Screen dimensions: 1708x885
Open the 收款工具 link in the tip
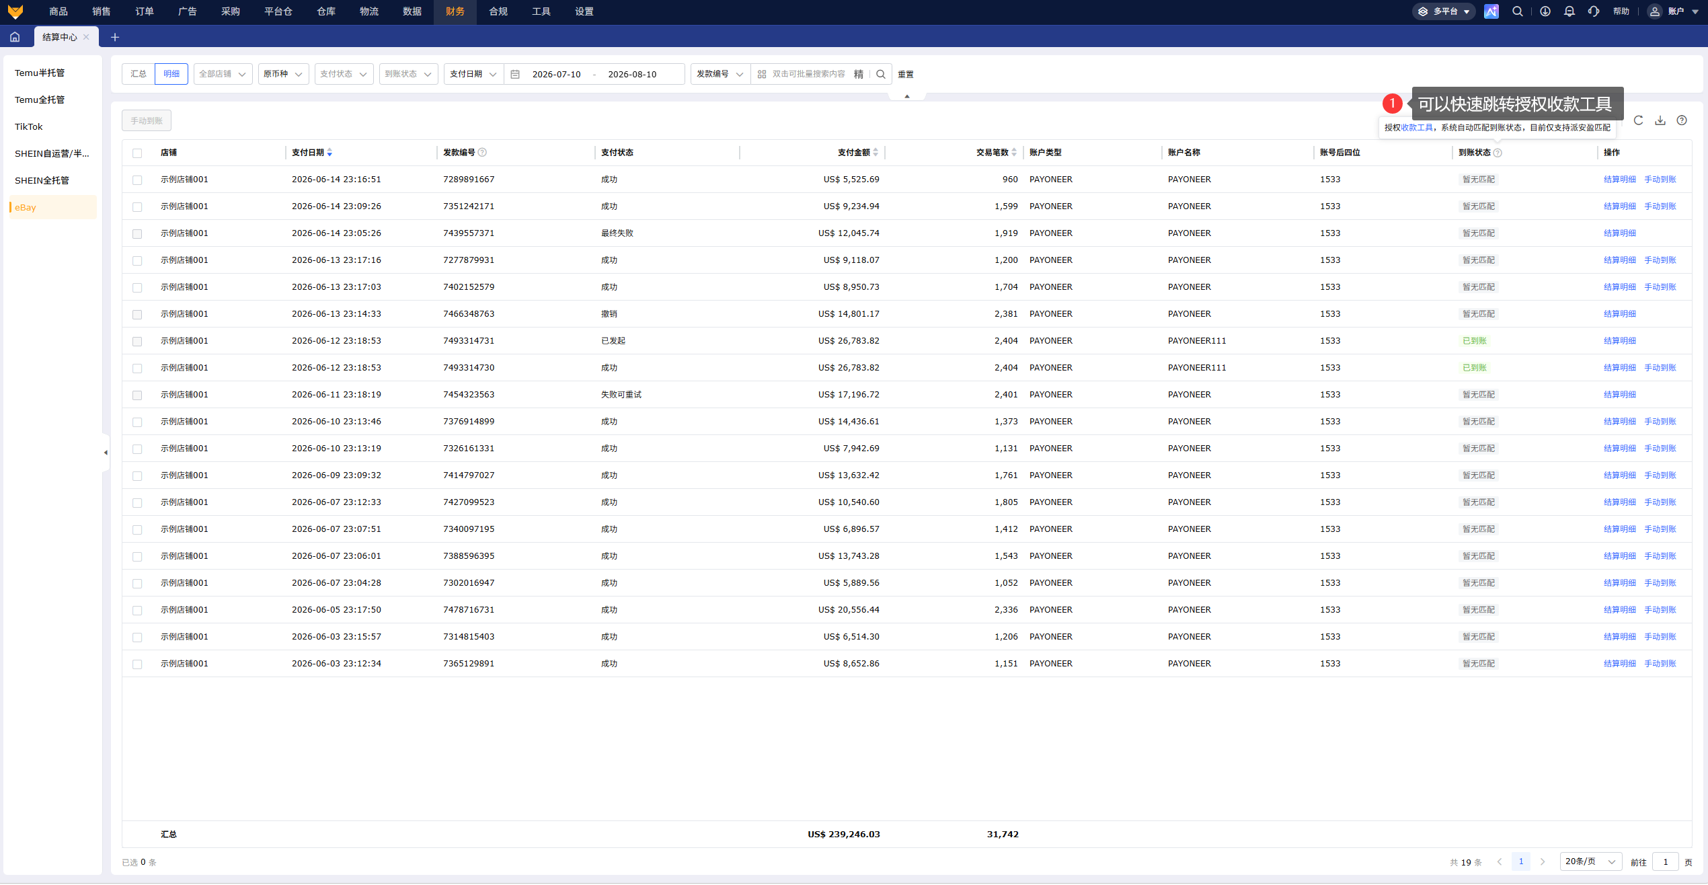[x=1417, y=128]
